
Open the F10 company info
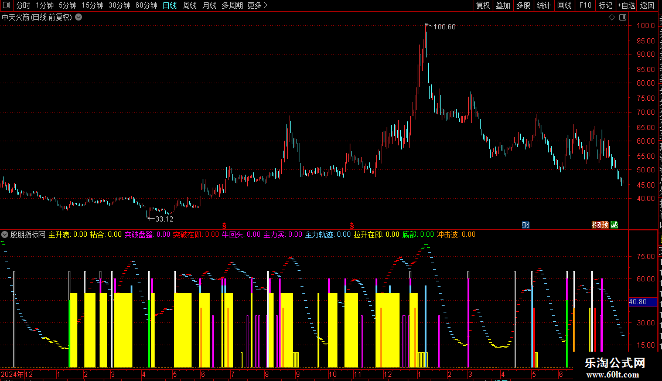click(585, 5)
